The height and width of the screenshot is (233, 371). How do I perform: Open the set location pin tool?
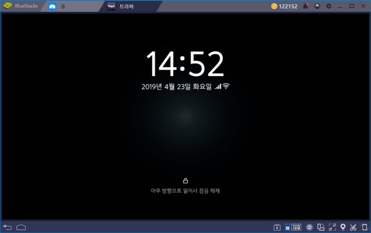(x=343, y=227)
